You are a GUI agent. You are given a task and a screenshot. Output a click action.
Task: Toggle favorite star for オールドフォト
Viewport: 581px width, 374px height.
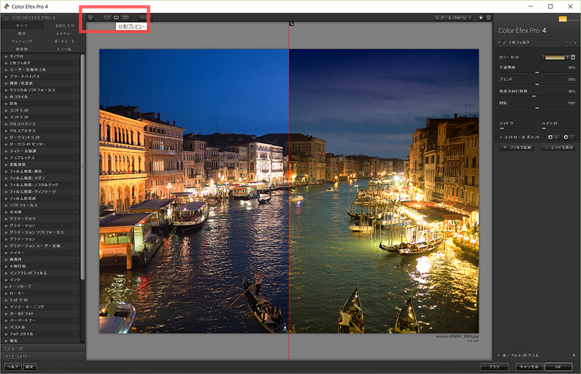(6, 313)
